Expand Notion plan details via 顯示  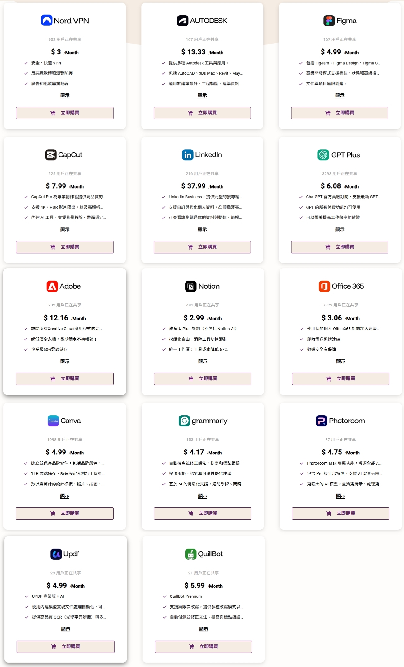click(x=203, y=361)
